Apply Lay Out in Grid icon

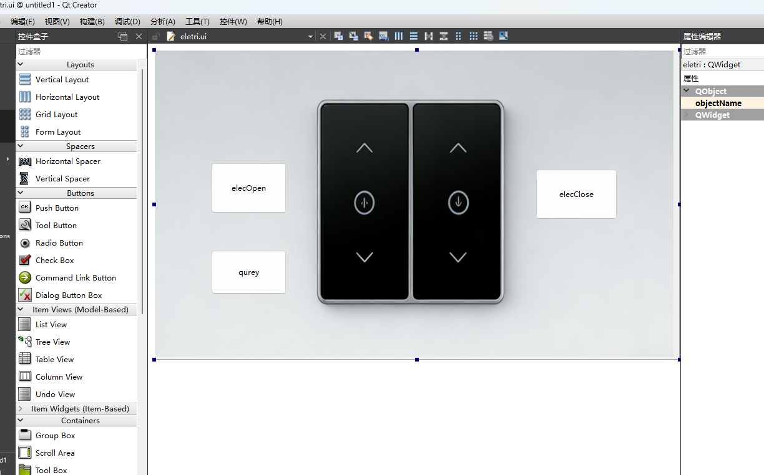474,36
